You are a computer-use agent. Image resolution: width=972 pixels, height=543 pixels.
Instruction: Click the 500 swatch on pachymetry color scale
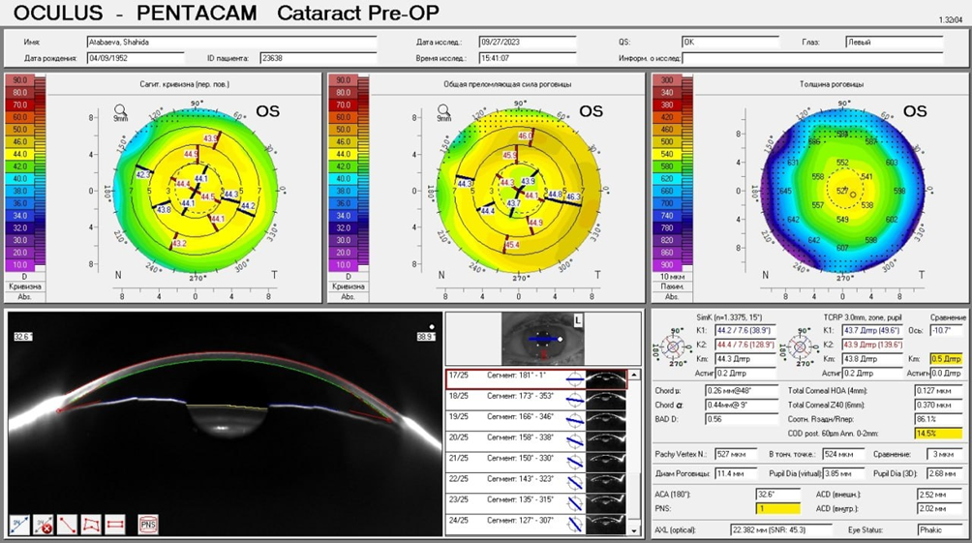[665, 140]
